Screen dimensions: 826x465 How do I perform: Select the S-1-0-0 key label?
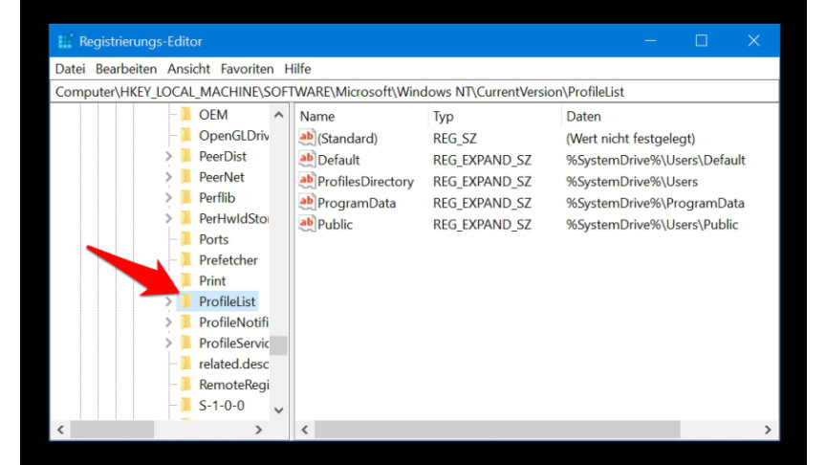222,405
